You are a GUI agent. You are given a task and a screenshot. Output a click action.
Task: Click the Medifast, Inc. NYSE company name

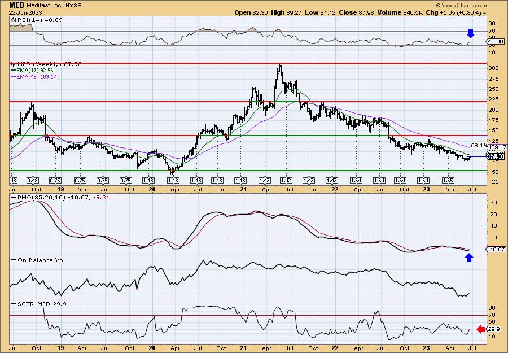point(52,6)
